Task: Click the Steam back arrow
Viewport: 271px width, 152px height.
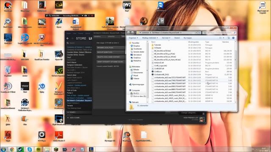Action: pyautogui.click(x=68, y=38)
